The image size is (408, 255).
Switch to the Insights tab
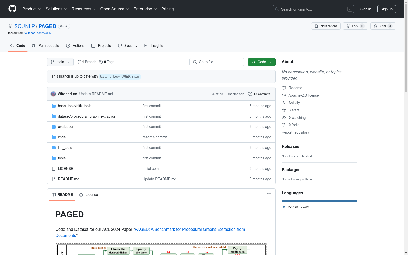coord(154,46)
